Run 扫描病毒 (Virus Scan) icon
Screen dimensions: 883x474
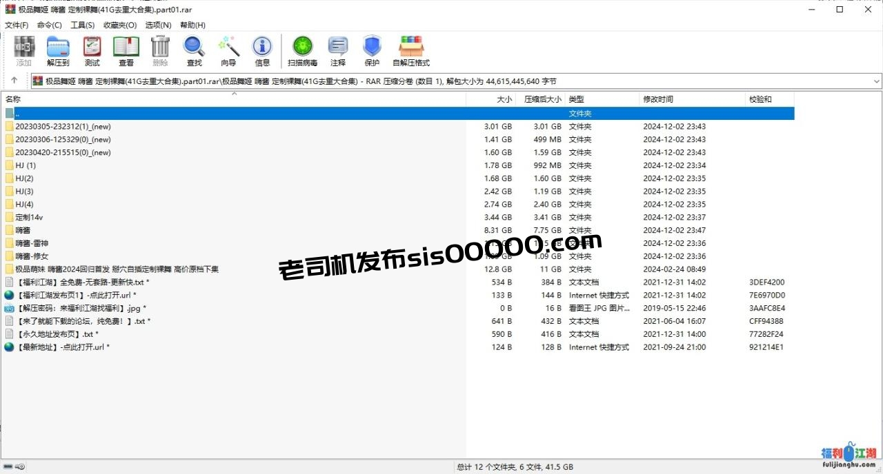[302, 51]
